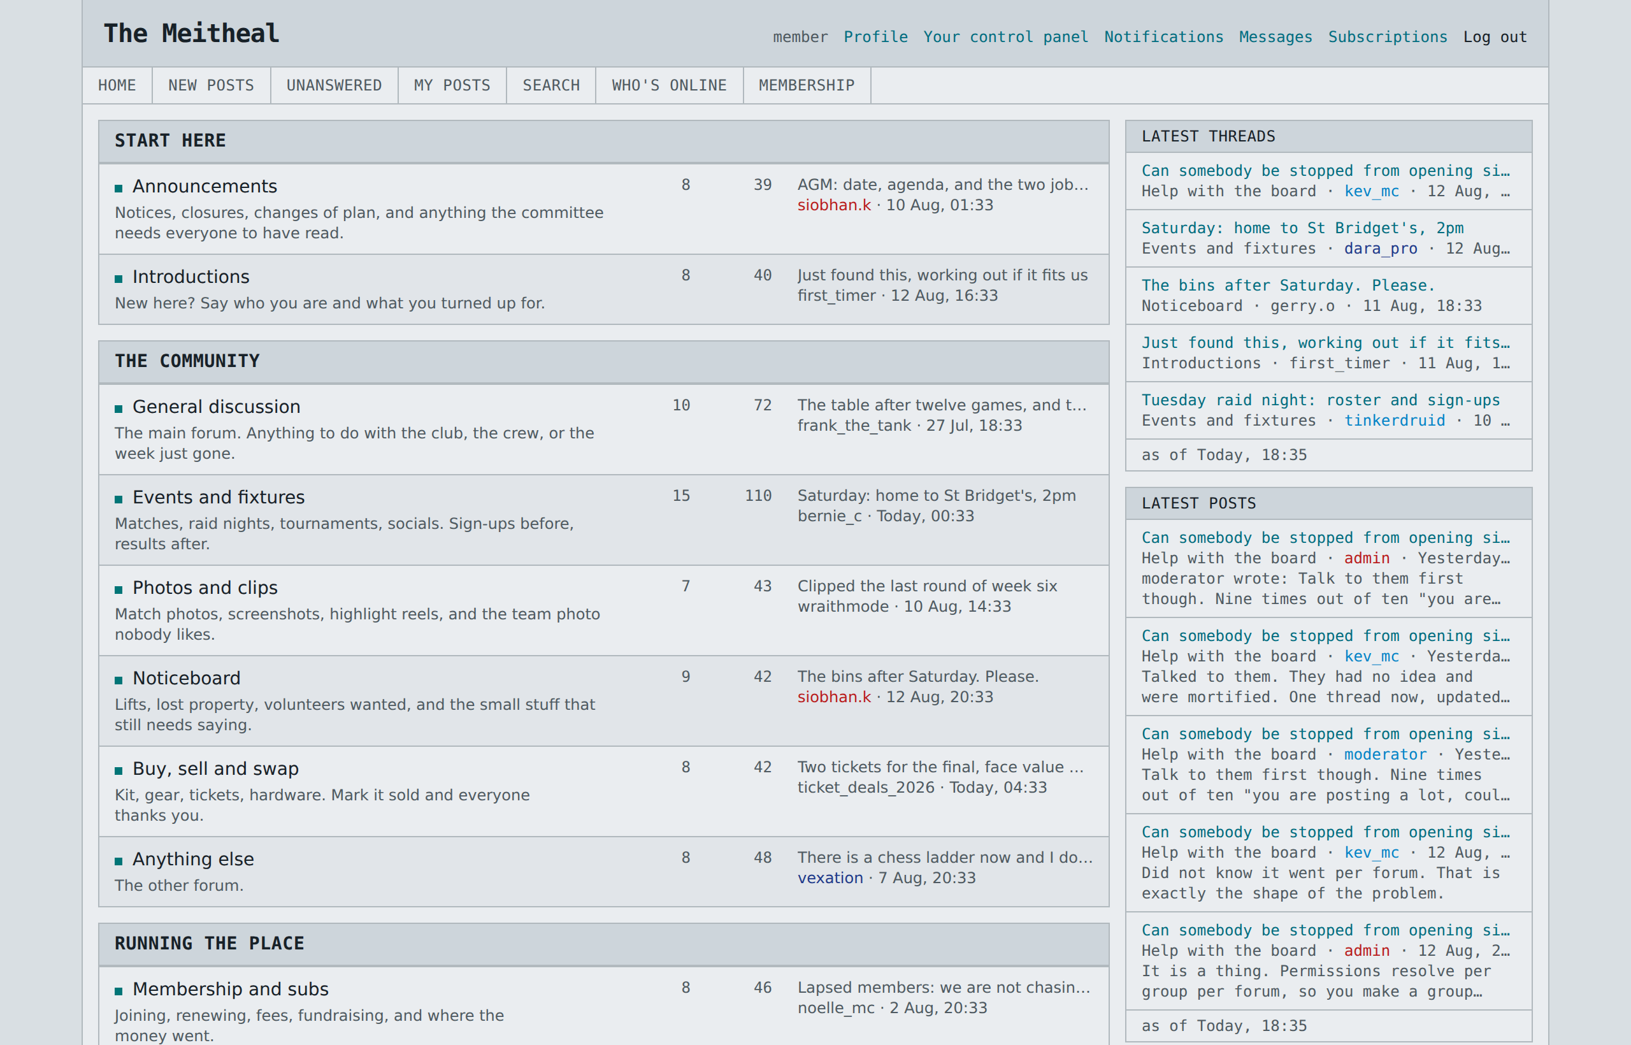The width and height of the screenshot is (1631, 1045).
Task: Open 'Lapsed members: we are not chasin…' post
Action: [x=944, y=987]
